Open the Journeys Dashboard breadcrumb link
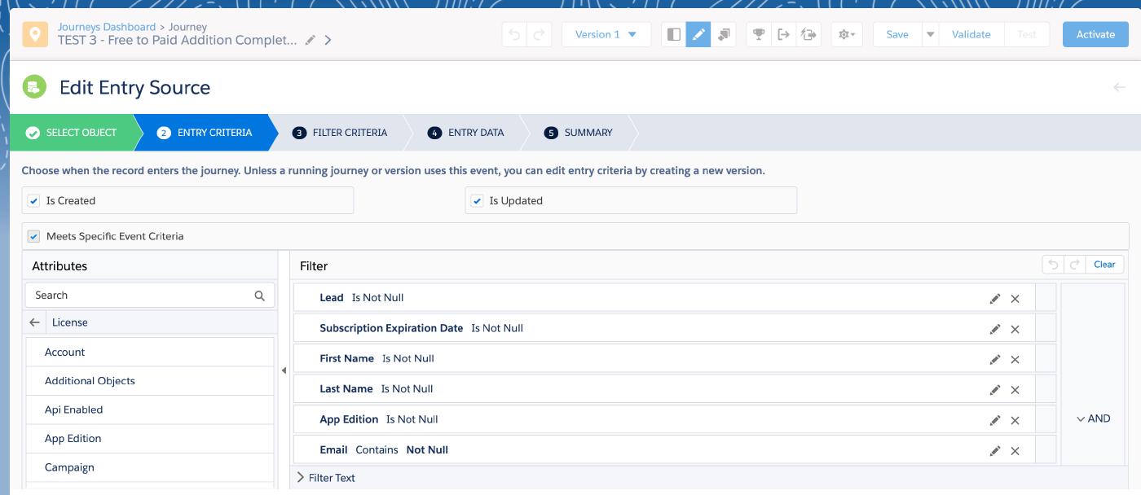Viewport: 1141px width, 495px height. 106,27
